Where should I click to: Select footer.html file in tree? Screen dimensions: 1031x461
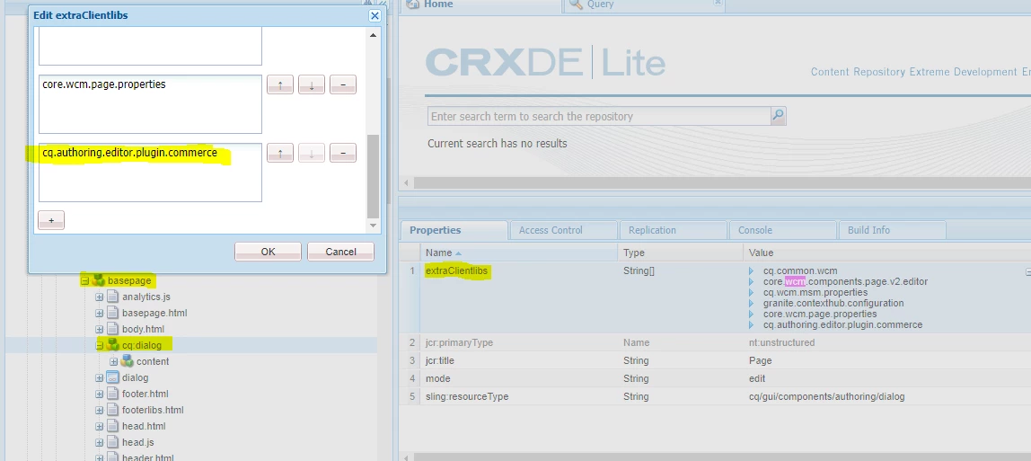coord(145,394)
